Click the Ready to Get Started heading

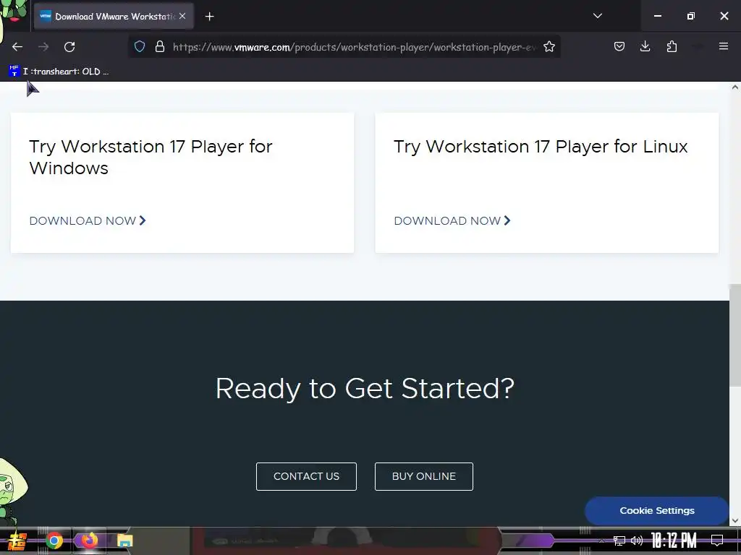(x=365, y=388)
